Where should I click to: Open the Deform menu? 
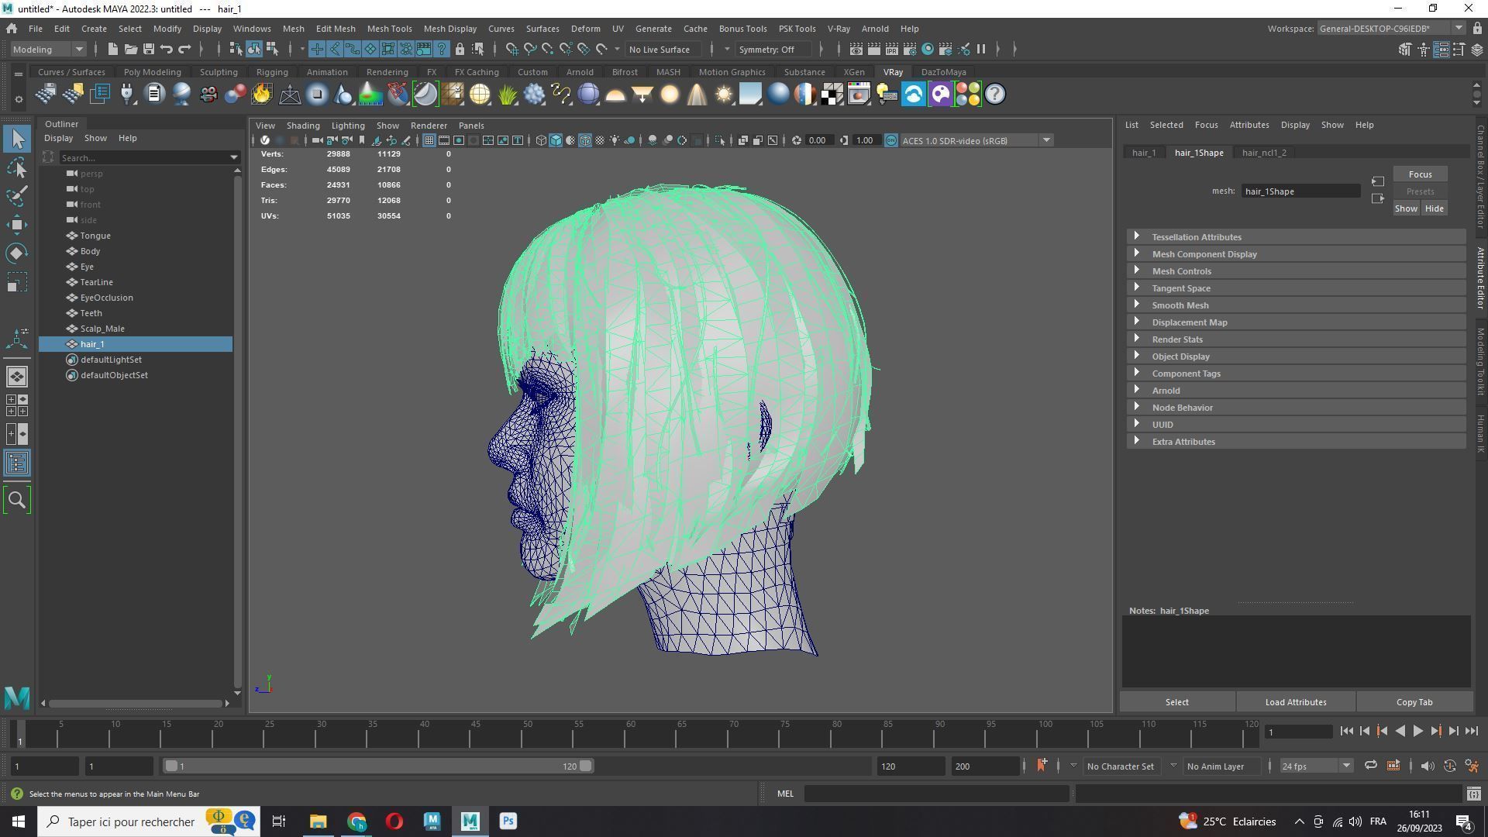click(585, 29)
